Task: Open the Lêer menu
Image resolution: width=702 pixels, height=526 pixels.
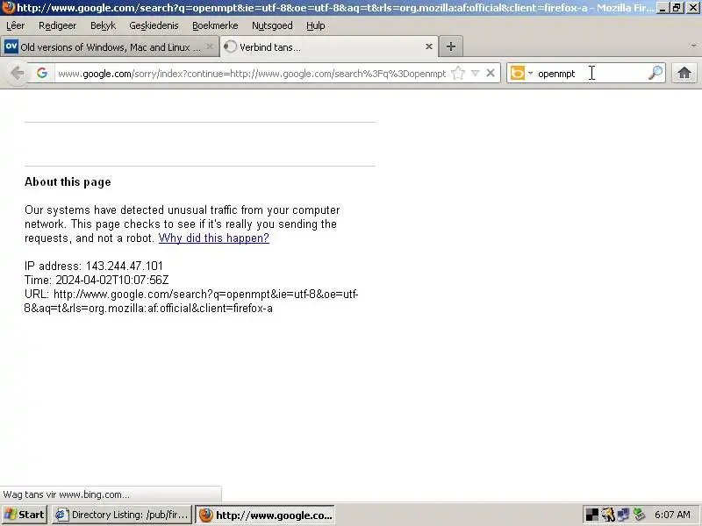Action: [15, 26]
